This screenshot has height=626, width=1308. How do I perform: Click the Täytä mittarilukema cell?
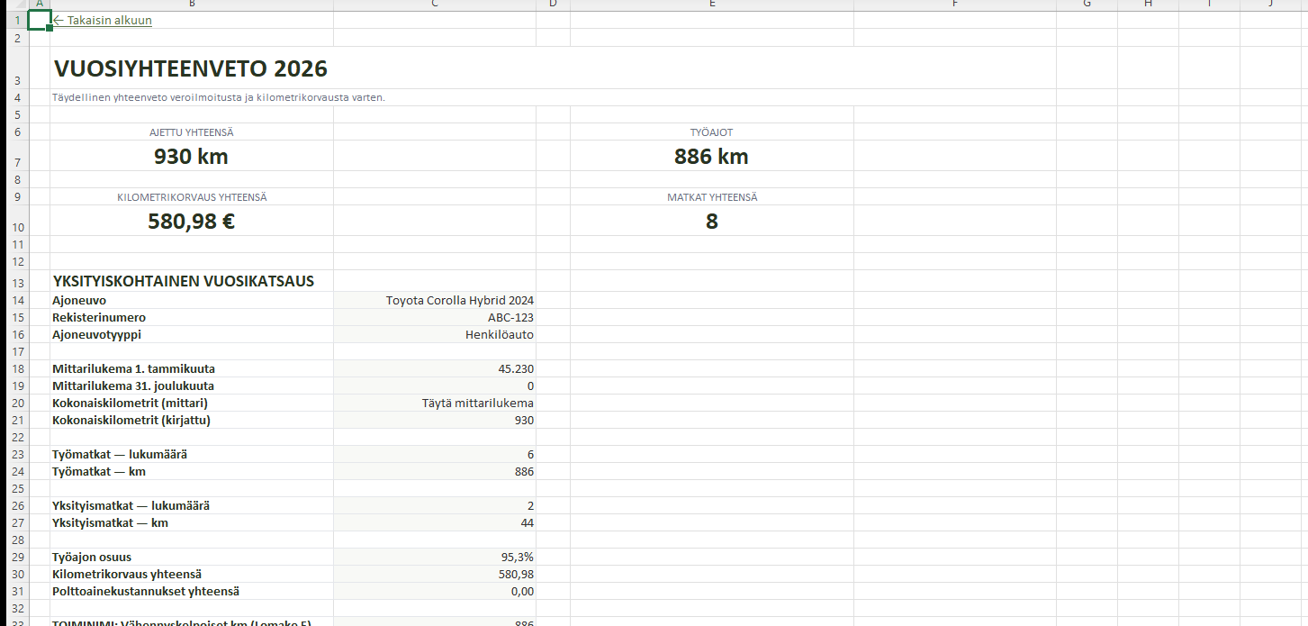(x=477, y=404)
